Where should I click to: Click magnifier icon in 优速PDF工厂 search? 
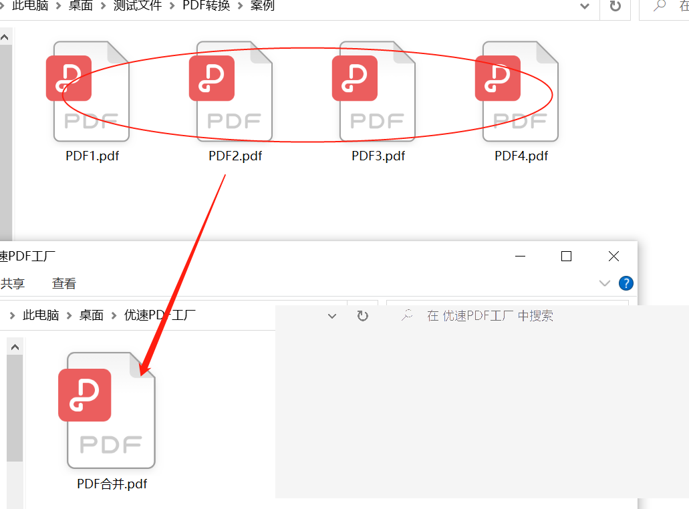click(x=407, y=315)
